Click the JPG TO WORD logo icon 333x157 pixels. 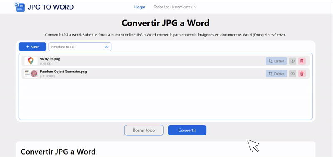click(x=20, y=7)
